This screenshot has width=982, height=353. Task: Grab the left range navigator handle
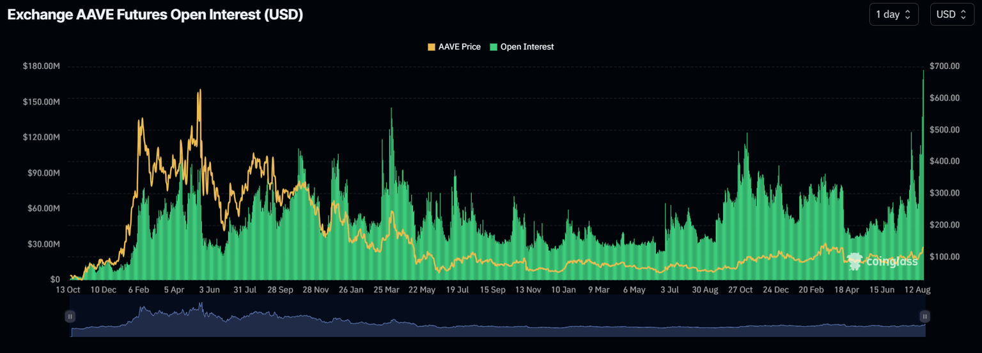point(70,316)
